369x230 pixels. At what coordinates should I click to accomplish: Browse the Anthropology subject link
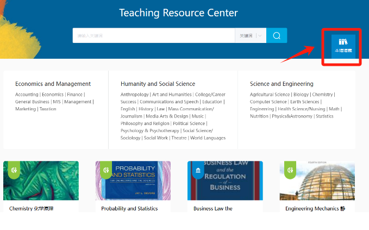(x=134, y=95)
